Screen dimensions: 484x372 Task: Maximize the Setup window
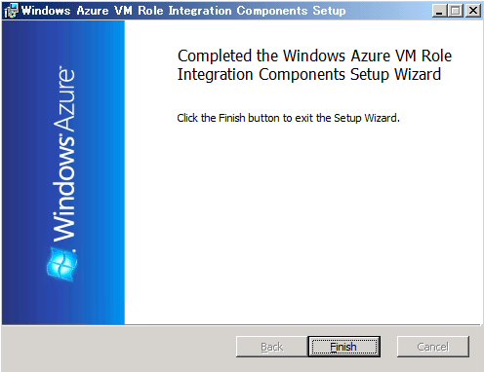[456, 11]
